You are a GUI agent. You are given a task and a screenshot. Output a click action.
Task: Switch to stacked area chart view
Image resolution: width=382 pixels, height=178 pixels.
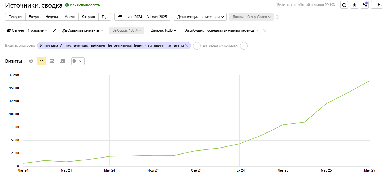pos(52,61)
